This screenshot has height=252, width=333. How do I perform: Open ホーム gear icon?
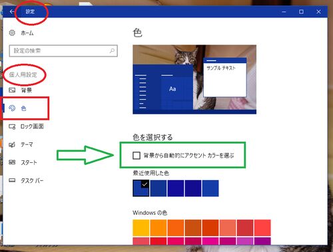coord(12,33)
